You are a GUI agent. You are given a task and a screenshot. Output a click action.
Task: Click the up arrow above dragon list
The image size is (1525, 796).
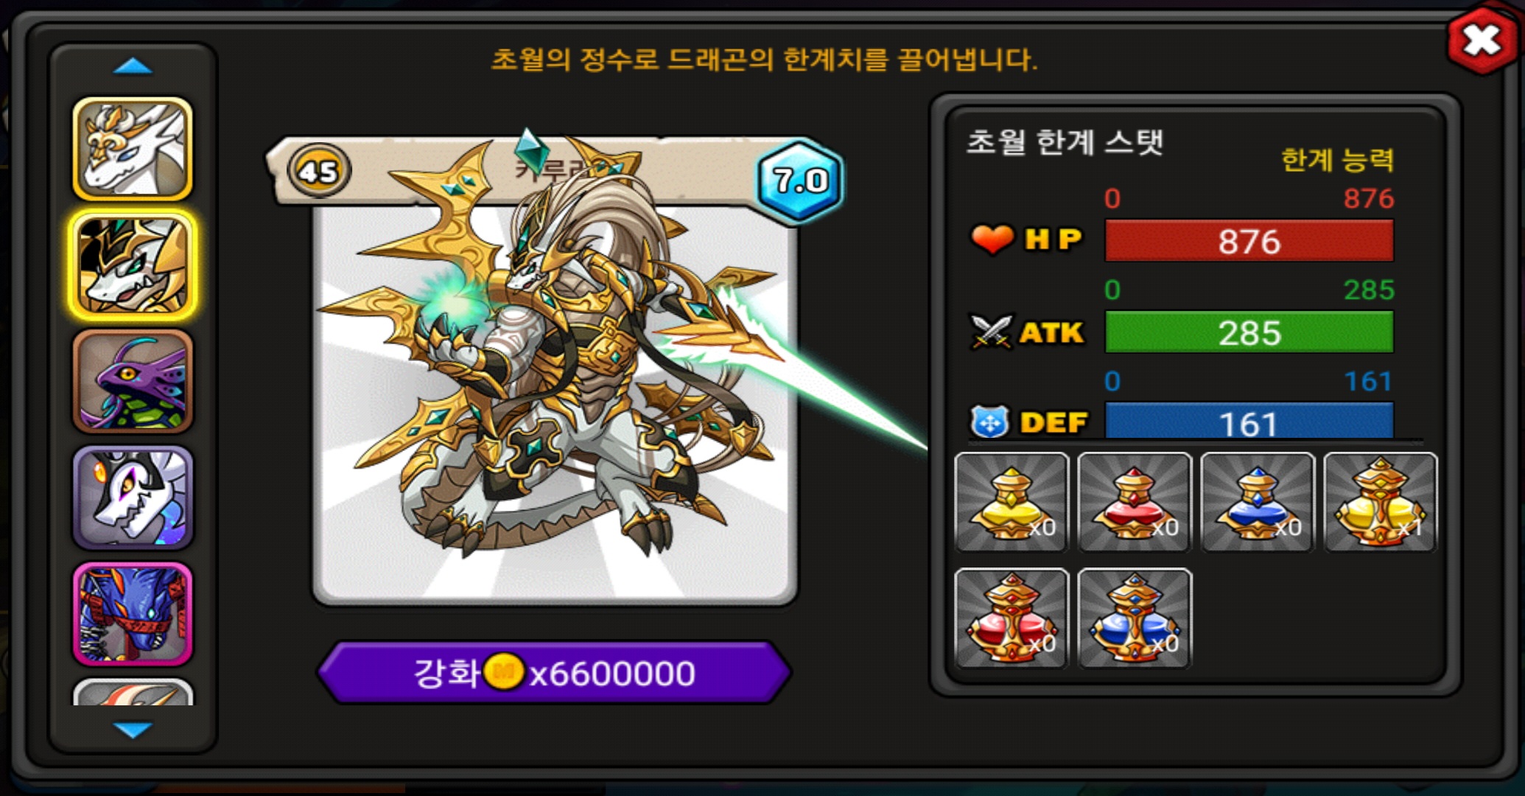pyautogui.click(x=133, y=66)
